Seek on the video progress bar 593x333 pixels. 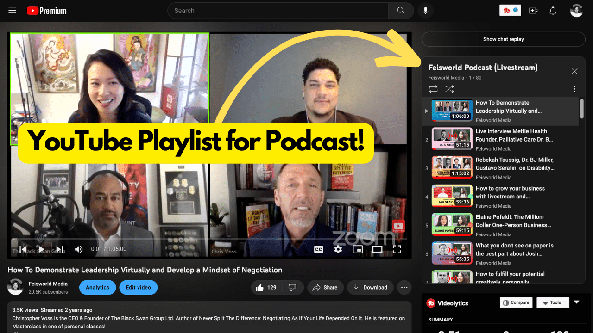pyautogui.click(x=209, y=240)
